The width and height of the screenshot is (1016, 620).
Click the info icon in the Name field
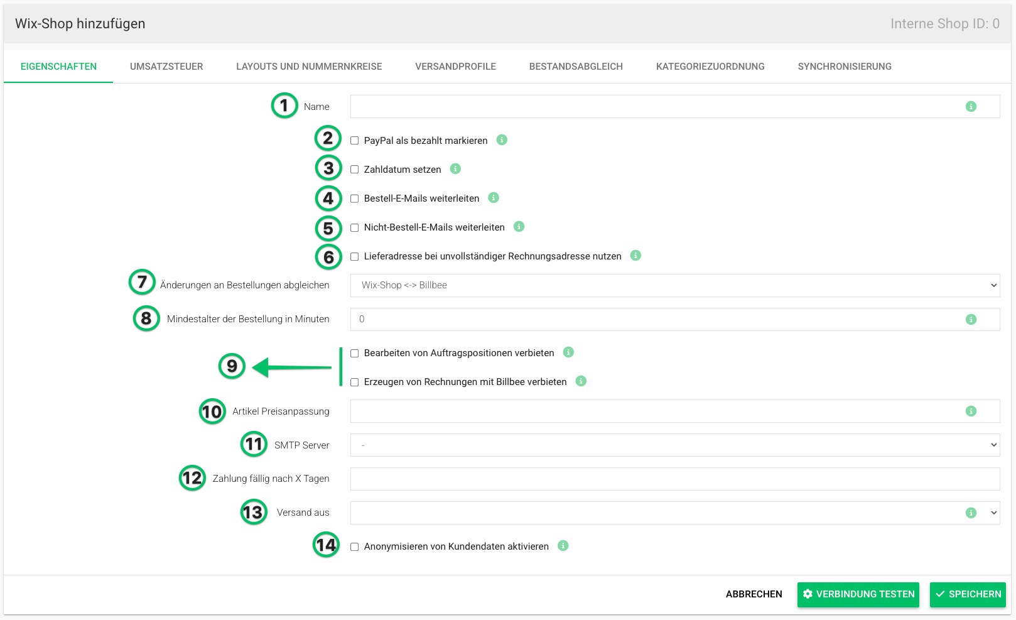click(x=971, y=107)
